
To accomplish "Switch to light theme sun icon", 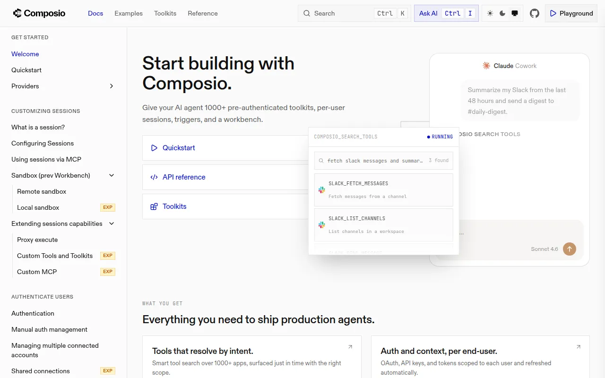I will [490, 13].
